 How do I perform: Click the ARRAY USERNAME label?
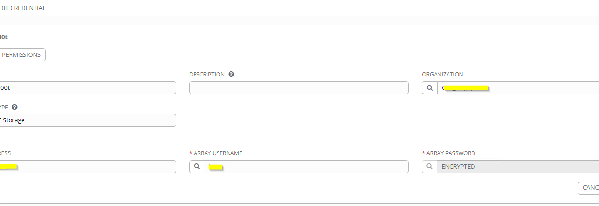[x=218, y=153]
